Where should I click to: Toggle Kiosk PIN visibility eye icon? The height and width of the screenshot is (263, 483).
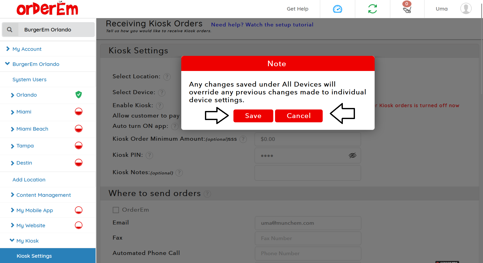point(352,156)
